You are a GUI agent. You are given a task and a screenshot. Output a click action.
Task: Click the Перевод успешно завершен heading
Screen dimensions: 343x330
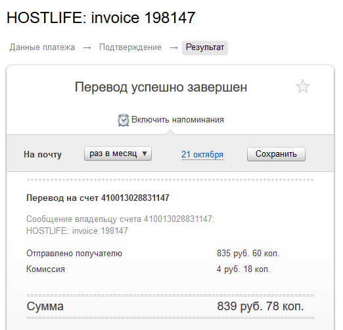(161, 87)
